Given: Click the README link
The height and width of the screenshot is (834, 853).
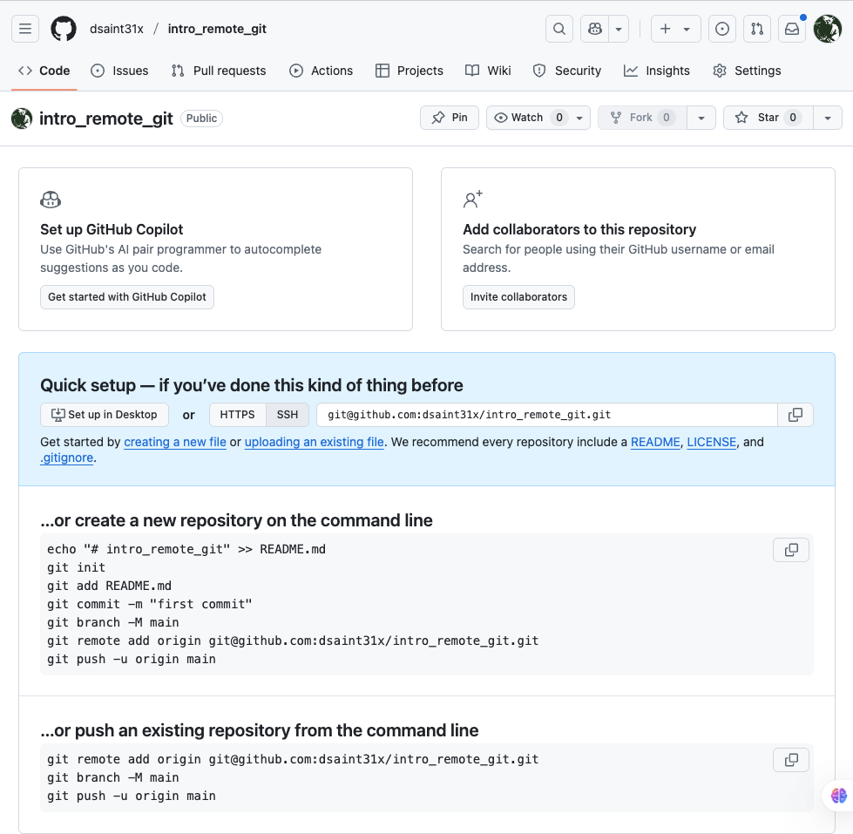Looking at the screenshot, I should pos(655,442).
